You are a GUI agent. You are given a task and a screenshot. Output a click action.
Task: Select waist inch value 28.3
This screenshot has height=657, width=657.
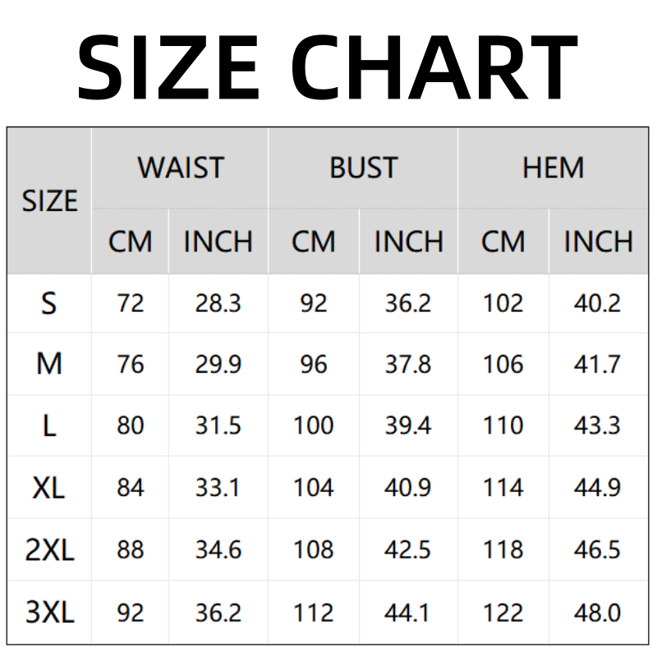218,304
